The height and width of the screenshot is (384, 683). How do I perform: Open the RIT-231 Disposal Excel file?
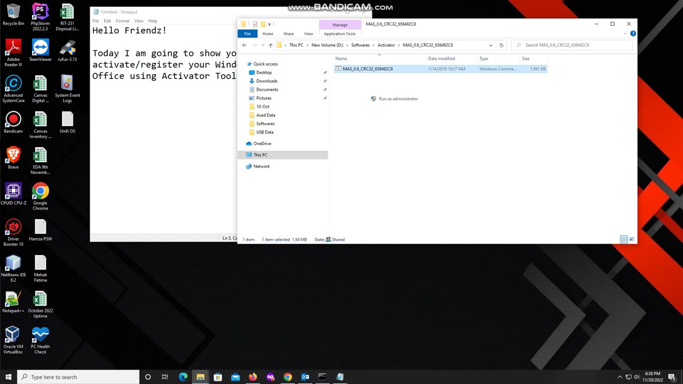click(67, 17)
